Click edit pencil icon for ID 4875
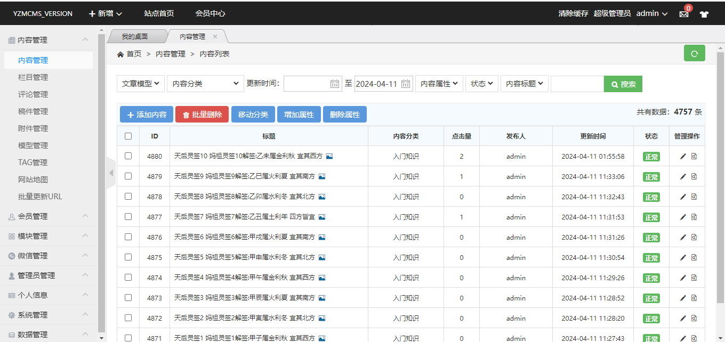 (x=683, y=257)
